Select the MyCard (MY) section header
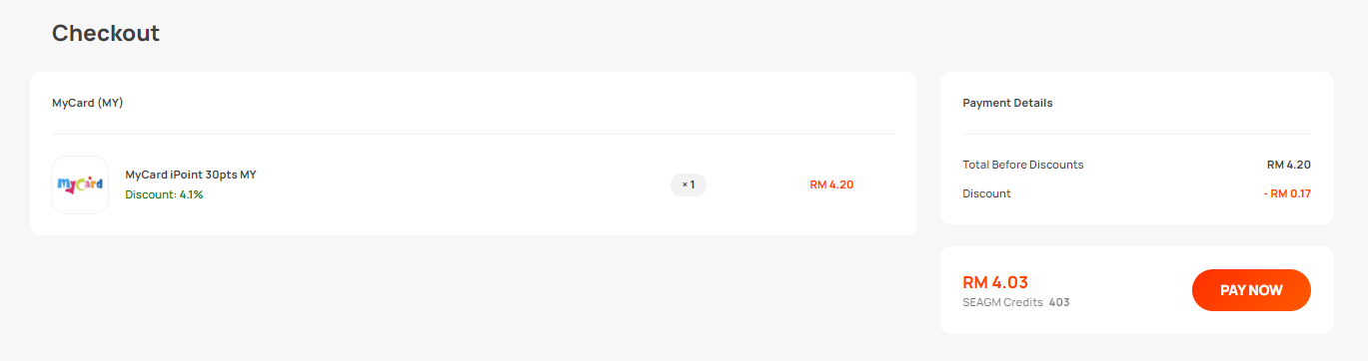 [88, 103]
